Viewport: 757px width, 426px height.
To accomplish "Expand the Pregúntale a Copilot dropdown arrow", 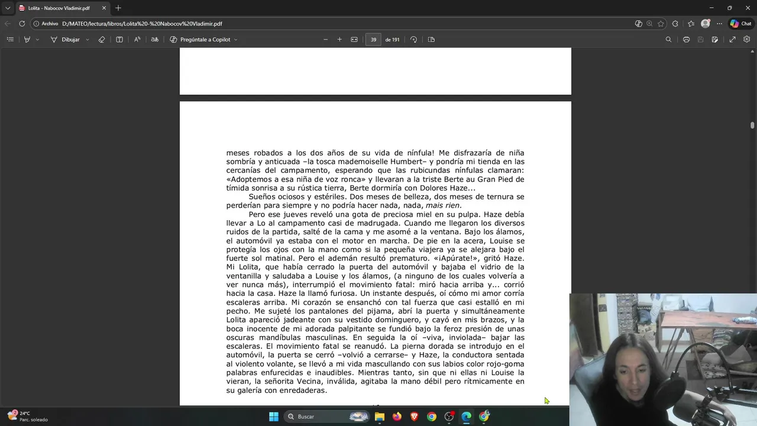I will pos(235,40).
